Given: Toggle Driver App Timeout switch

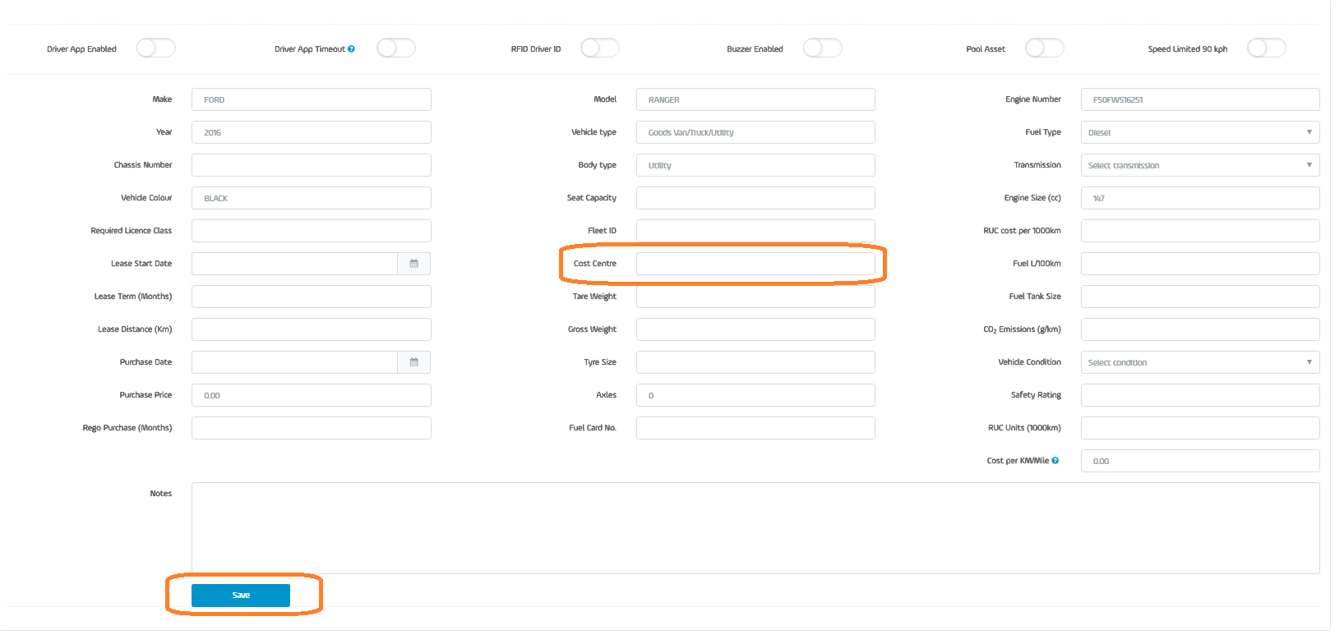Looking at the screenshot, I should click(x=396, y=48).
